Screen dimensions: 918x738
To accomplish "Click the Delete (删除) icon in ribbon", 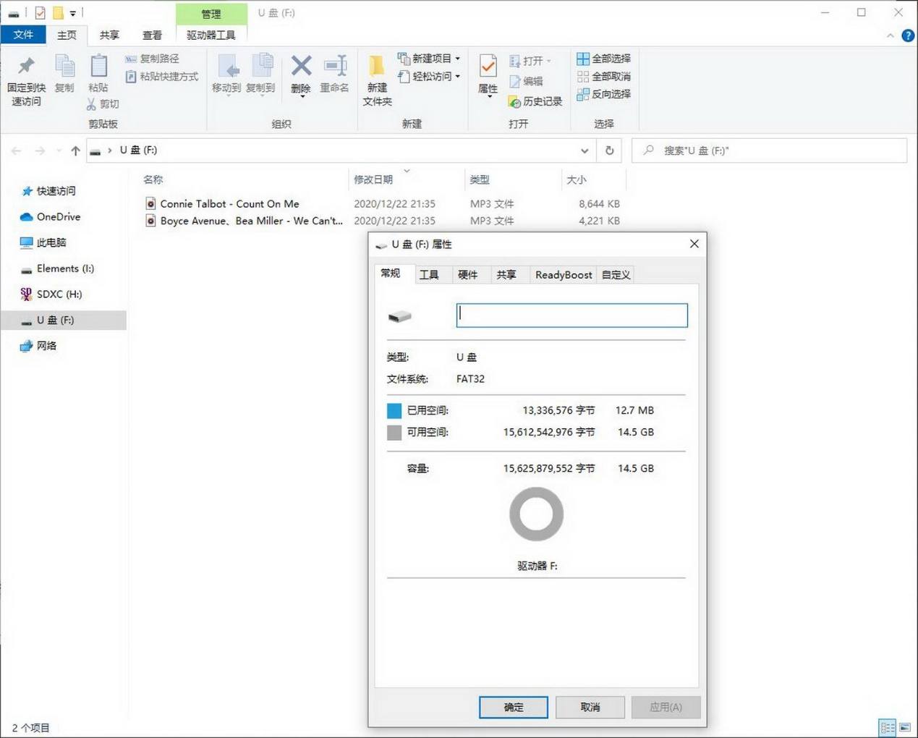I will pos(301,67).
